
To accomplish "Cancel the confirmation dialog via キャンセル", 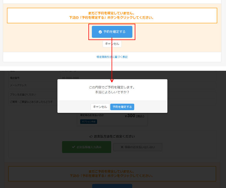I will pos(100,107).
